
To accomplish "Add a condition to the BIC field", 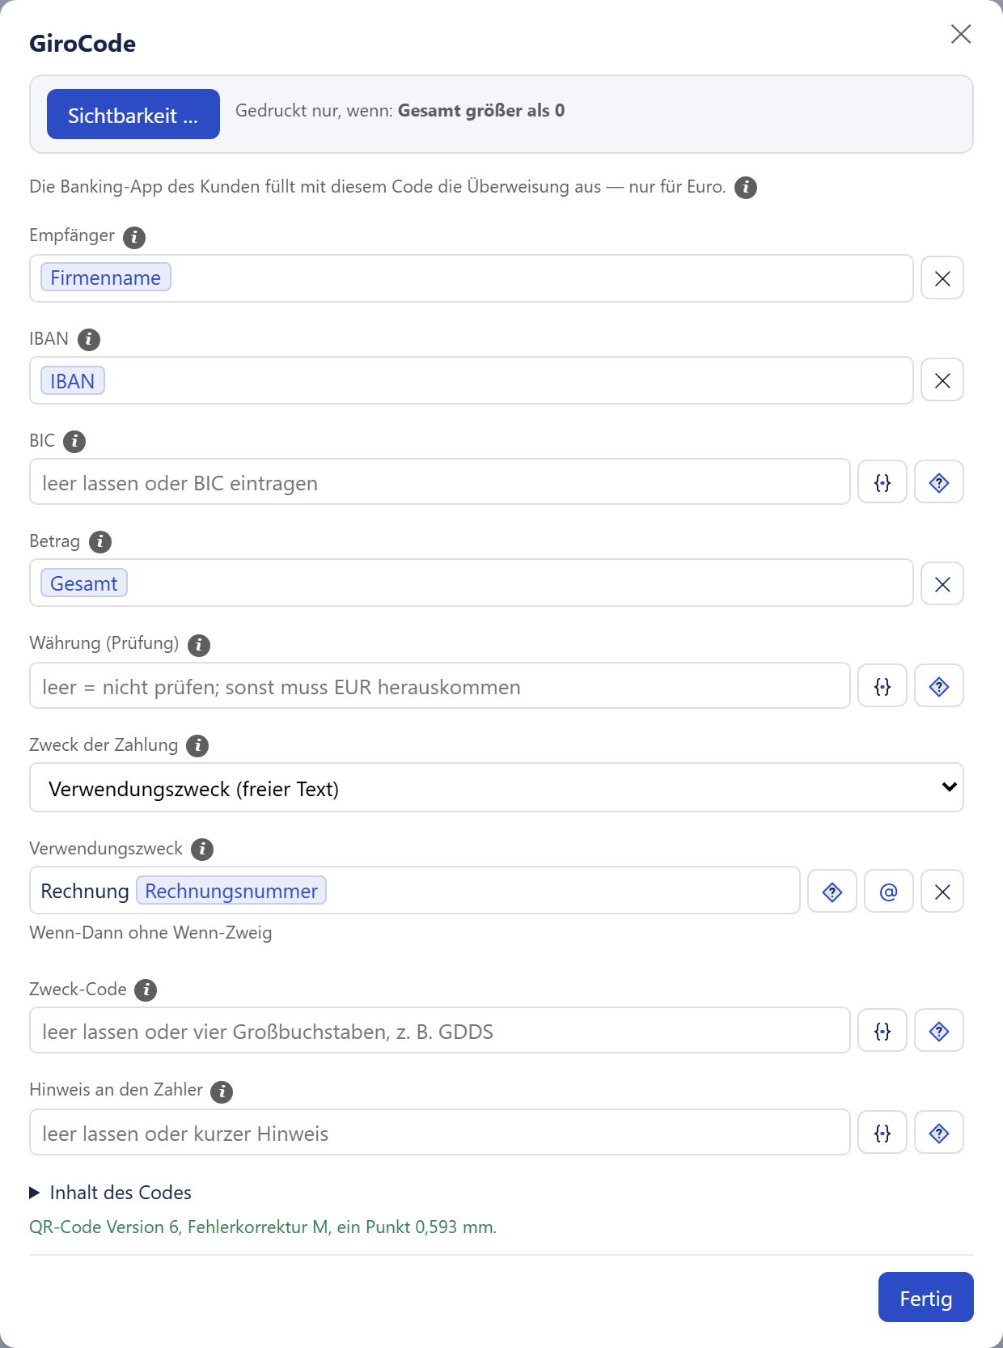I will [939, 482].
